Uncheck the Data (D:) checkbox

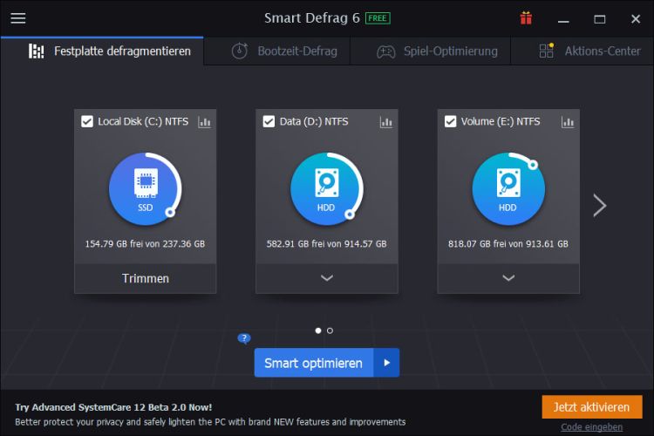click(x=269, y=122)
